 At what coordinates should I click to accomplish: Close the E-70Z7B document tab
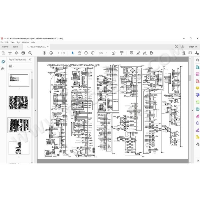point(48,47)
